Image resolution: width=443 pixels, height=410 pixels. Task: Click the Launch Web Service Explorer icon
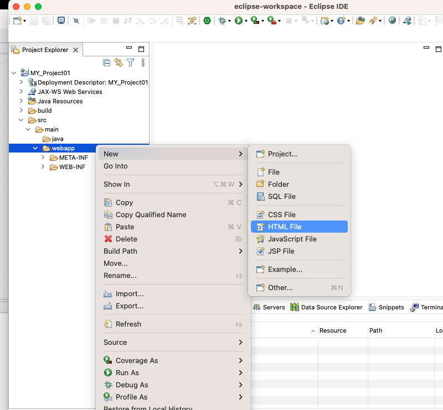(407, 20)
